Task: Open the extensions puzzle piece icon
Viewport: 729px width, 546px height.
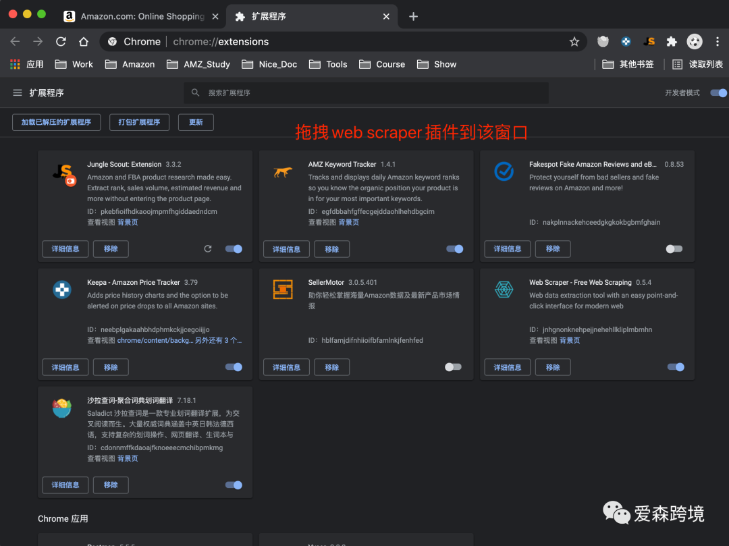Action: (x=672, y=41)
